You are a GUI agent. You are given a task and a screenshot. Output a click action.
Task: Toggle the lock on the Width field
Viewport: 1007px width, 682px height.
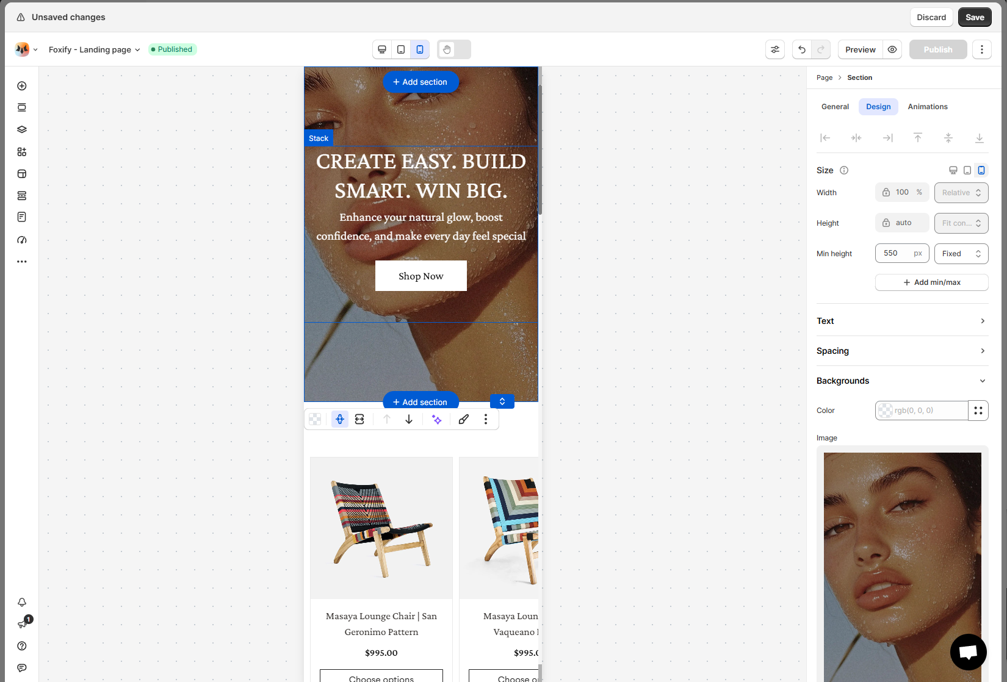[886, 192]
